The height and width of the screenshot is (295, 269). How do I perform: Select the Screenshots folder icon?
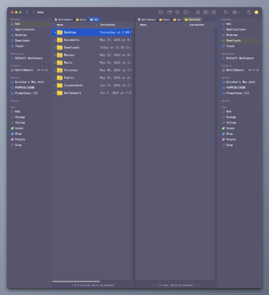pyautogui.click(x=60, y=85)
